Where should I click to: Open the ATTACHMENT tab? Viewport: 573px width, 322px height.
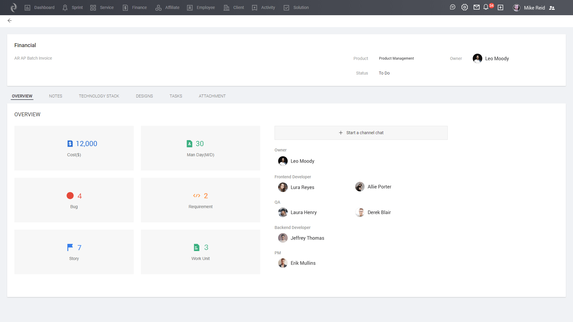212,96
